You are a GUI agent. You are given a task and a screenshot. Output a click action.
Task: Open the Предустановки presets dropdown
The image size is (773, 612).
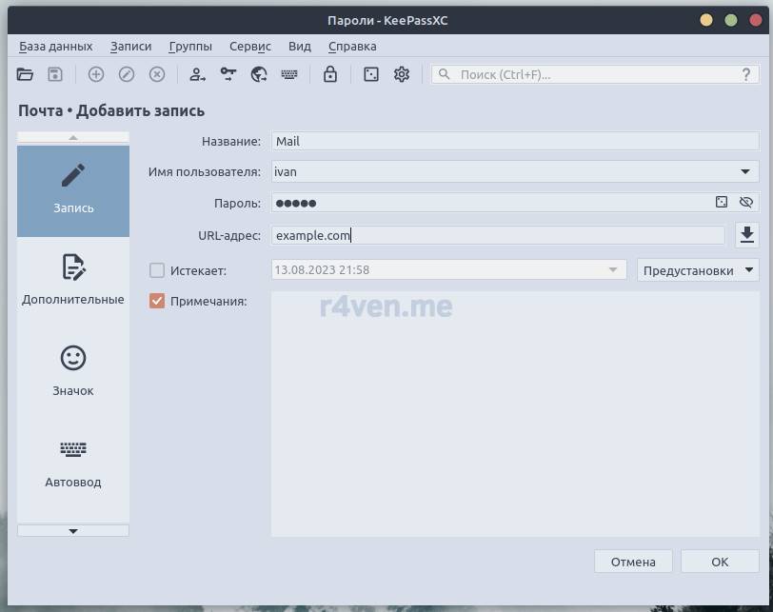coord(697,270)
